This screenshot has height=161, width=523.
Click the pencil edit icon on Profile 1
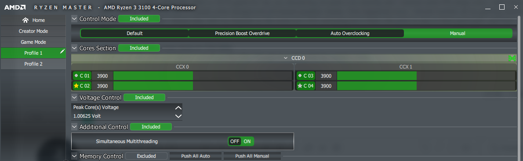tap(62, 51)
